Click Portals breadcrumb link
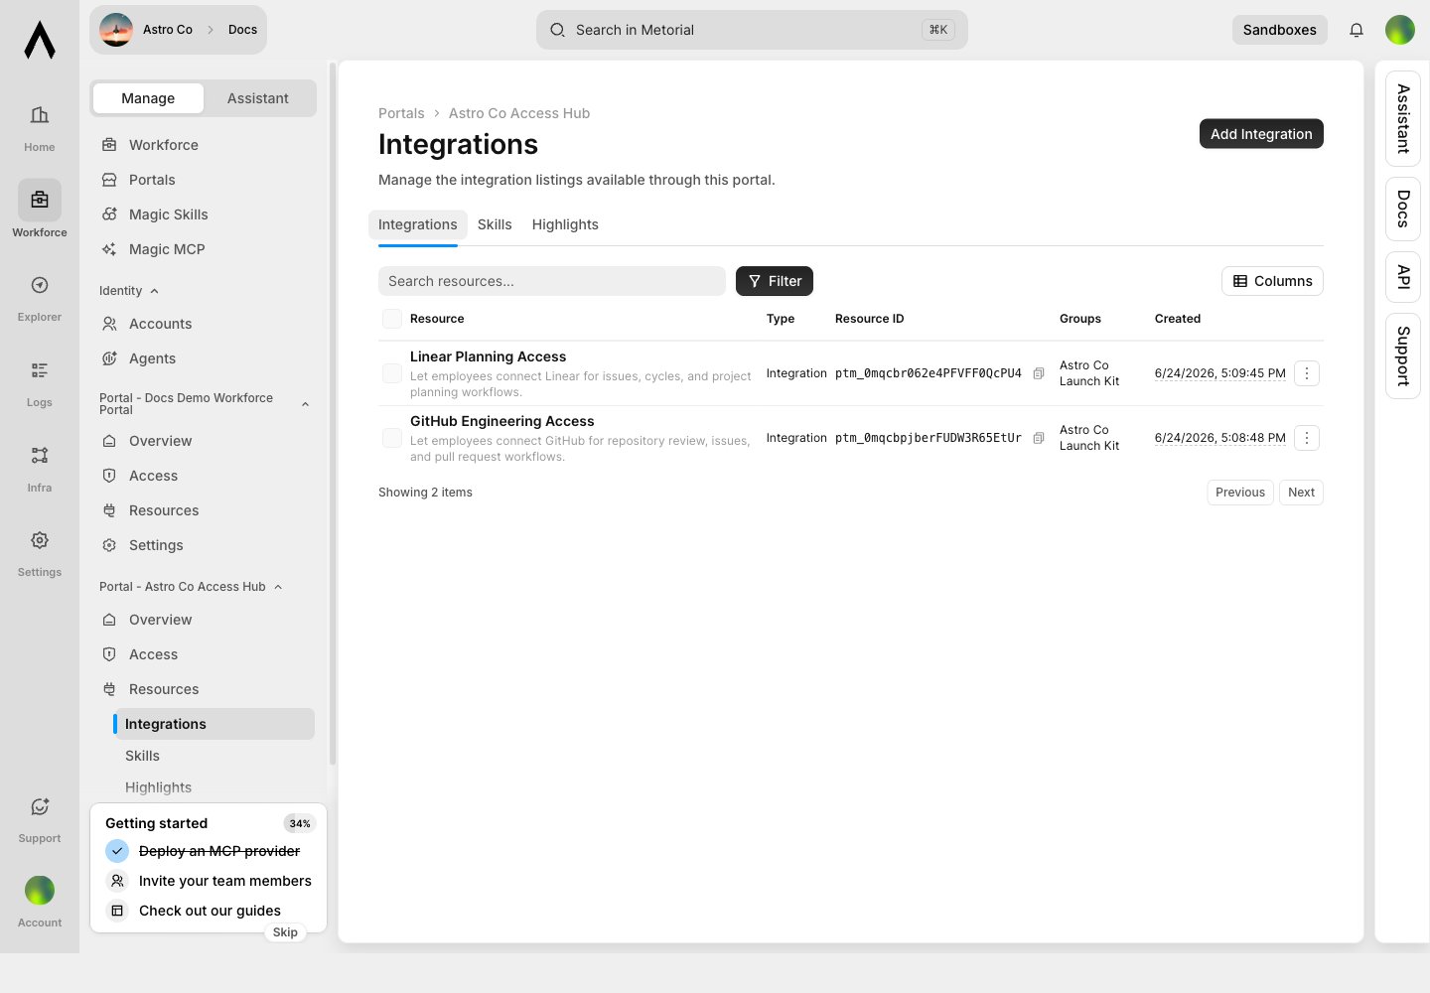Viewport: 1430px width, 993px height. point(401,113)
